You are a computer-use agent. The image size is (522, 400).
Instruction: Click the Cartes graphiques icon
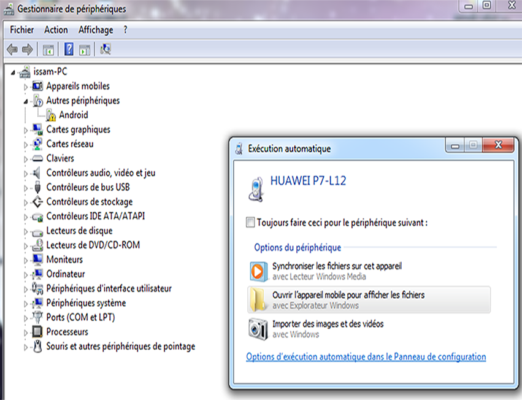coord(37,129)
